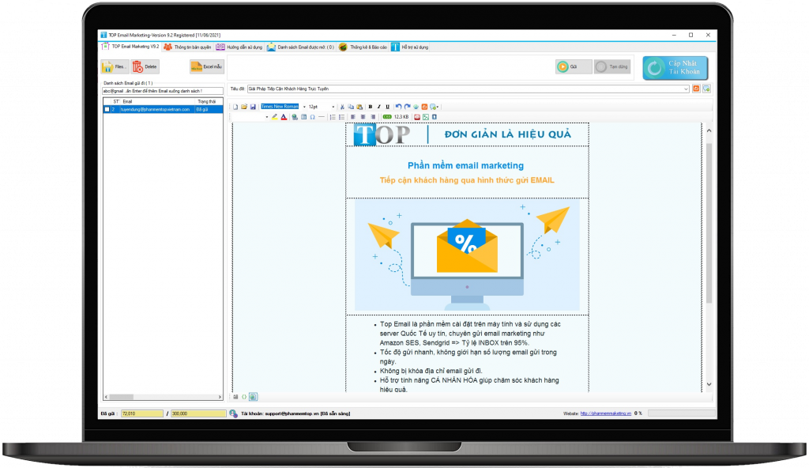Click the Tạm dừng pause button
This screenshot has width=809, height=468.
(x=612, y=66)
